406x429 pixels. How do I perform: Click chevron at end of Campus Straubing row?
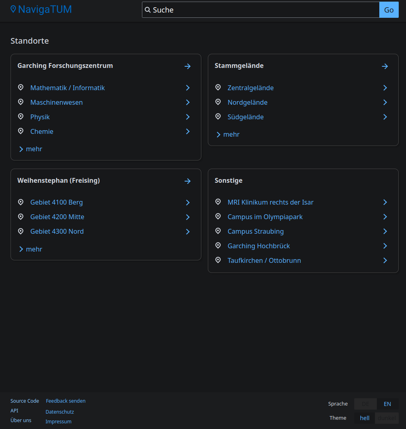(x=385, y=231)
